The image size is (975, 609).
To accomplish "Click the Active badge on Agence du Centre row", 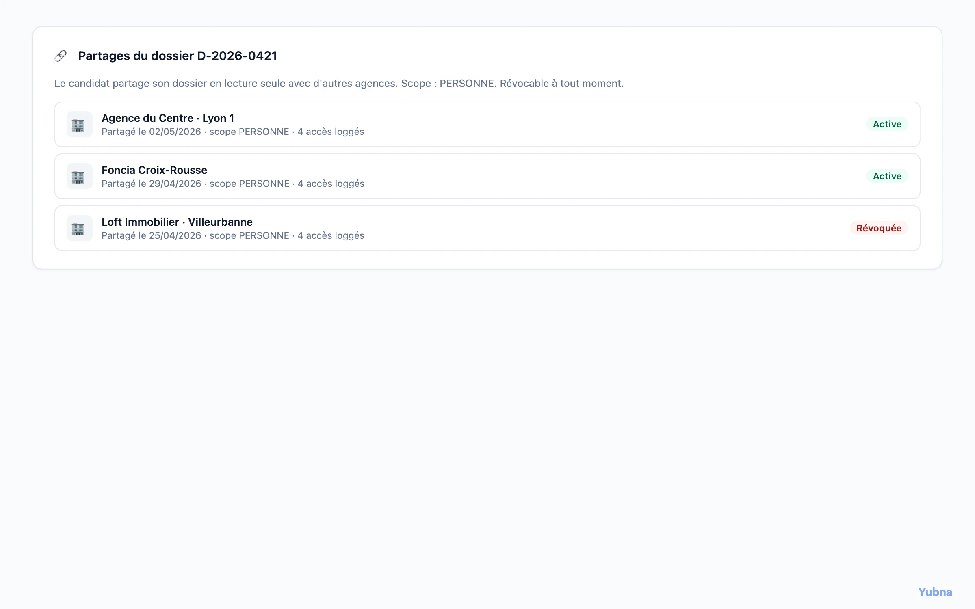I will coord(887,124).
